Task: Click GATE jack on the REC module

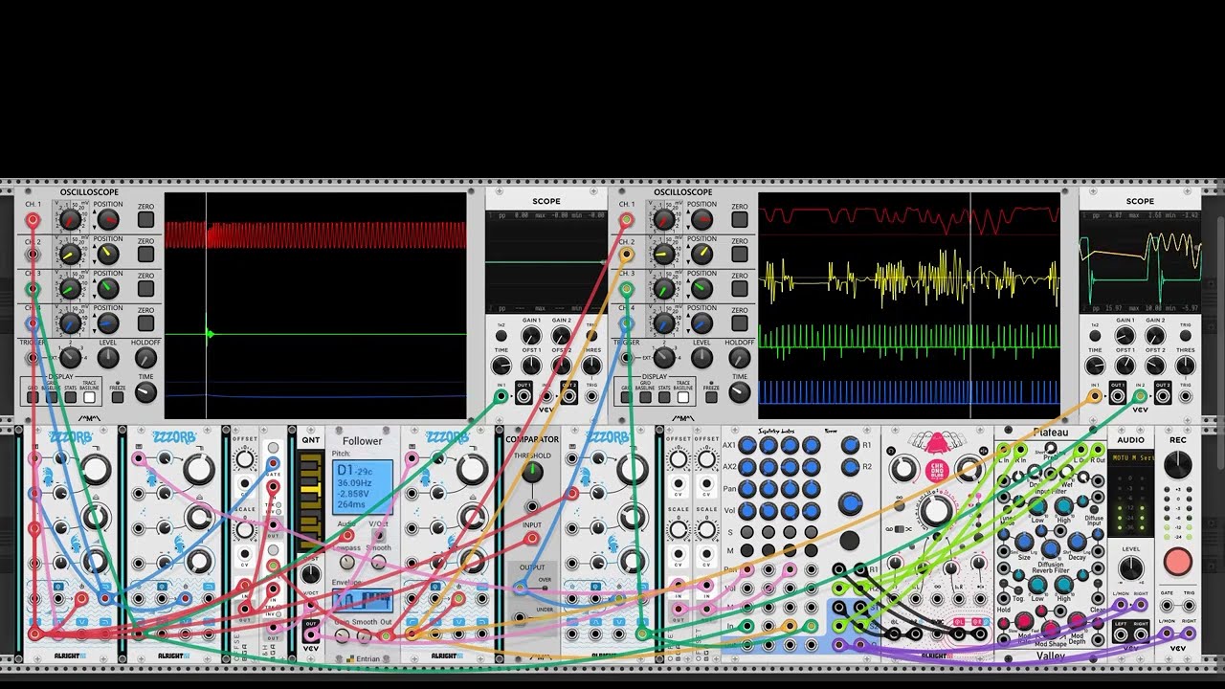Action: point(1167,605)
